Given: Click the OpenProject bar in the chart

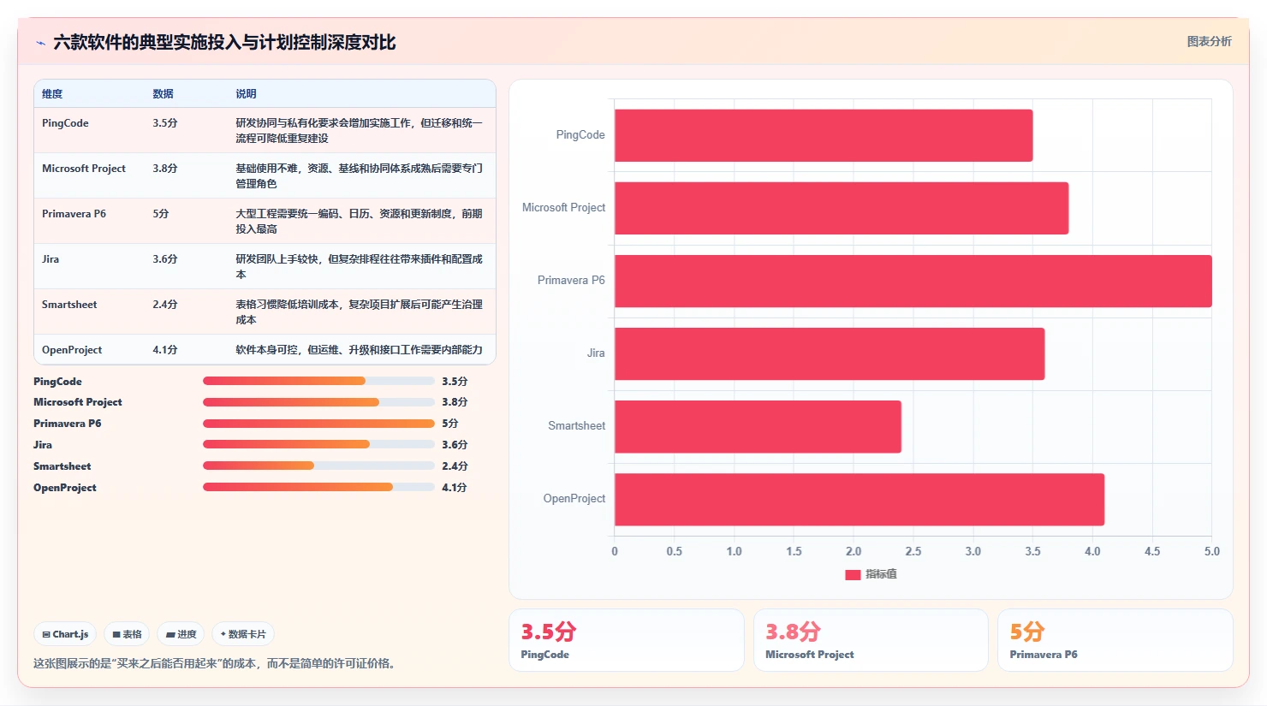Looking at the screenshot, I should click(860, 499).
